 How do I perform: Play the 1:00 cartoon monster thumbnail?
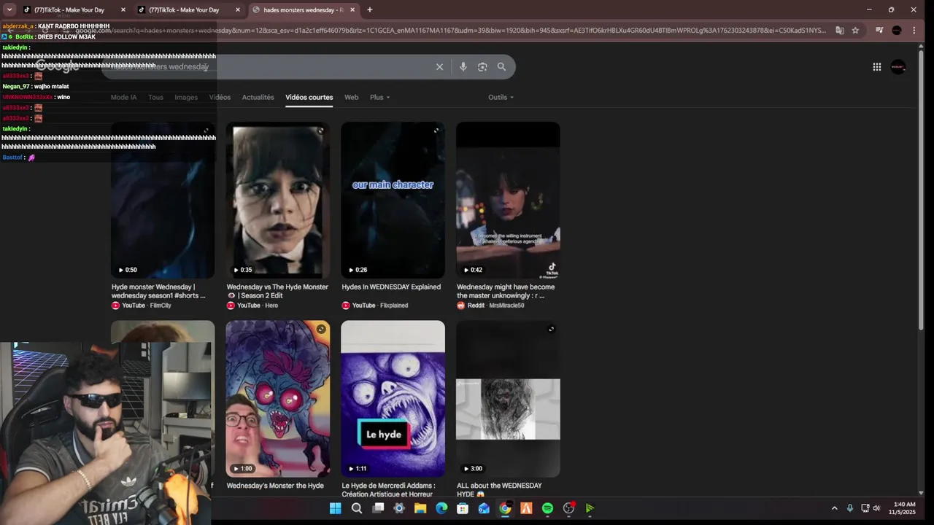click(278, 399)
